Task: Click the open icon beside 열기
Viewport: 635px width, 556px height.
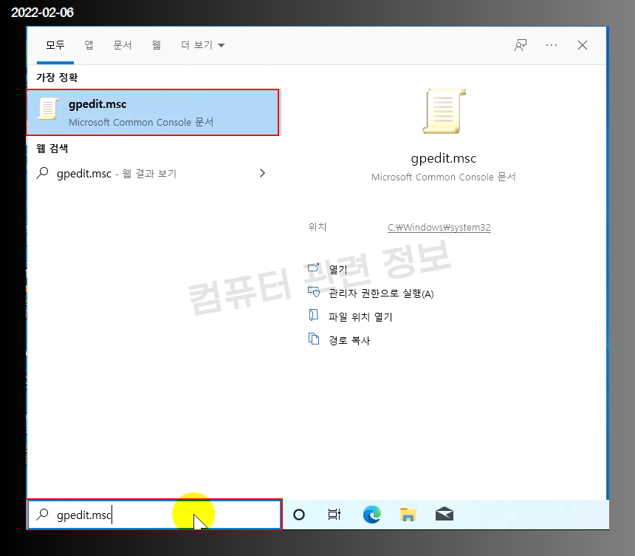Action: [x=314, y=268]
